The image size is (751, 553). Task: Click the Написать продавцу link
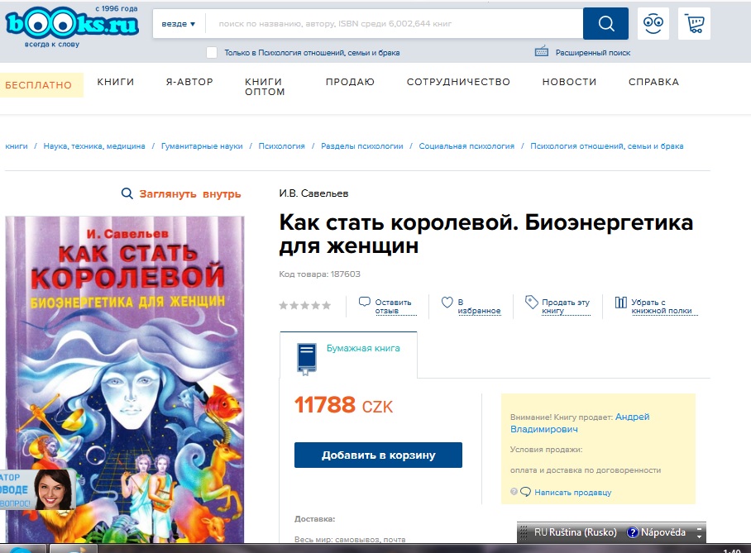(573, 492)
